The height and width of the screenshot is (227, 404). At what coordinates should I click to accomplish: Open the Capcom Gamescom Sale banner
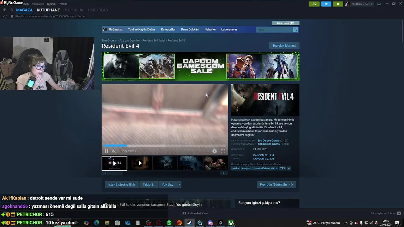click(200, 66)
